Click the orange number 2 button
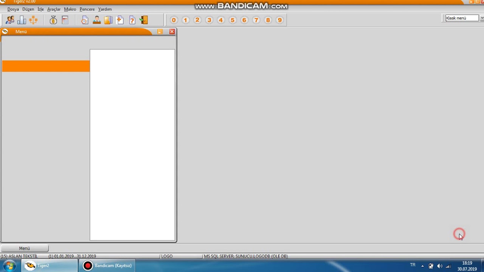The height and width of the screenshot is (272, 484). click(x=197, y=20)
